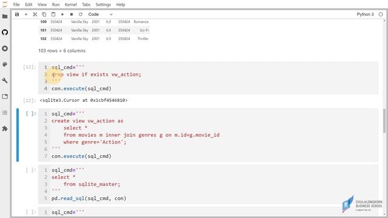This screenshot has height=218, width=388.
Task: Click the line 'from sqlite_master;'
Action: [92, 184]
